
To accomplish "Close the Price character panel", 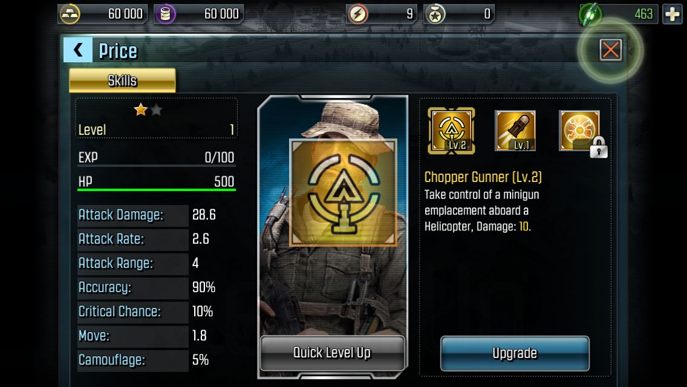I will [610, 50].
